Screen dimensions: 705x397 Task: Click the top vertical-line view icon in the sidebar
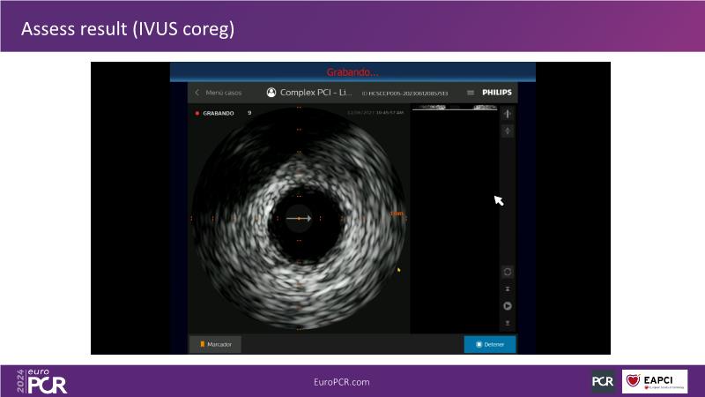coord(508,114)
